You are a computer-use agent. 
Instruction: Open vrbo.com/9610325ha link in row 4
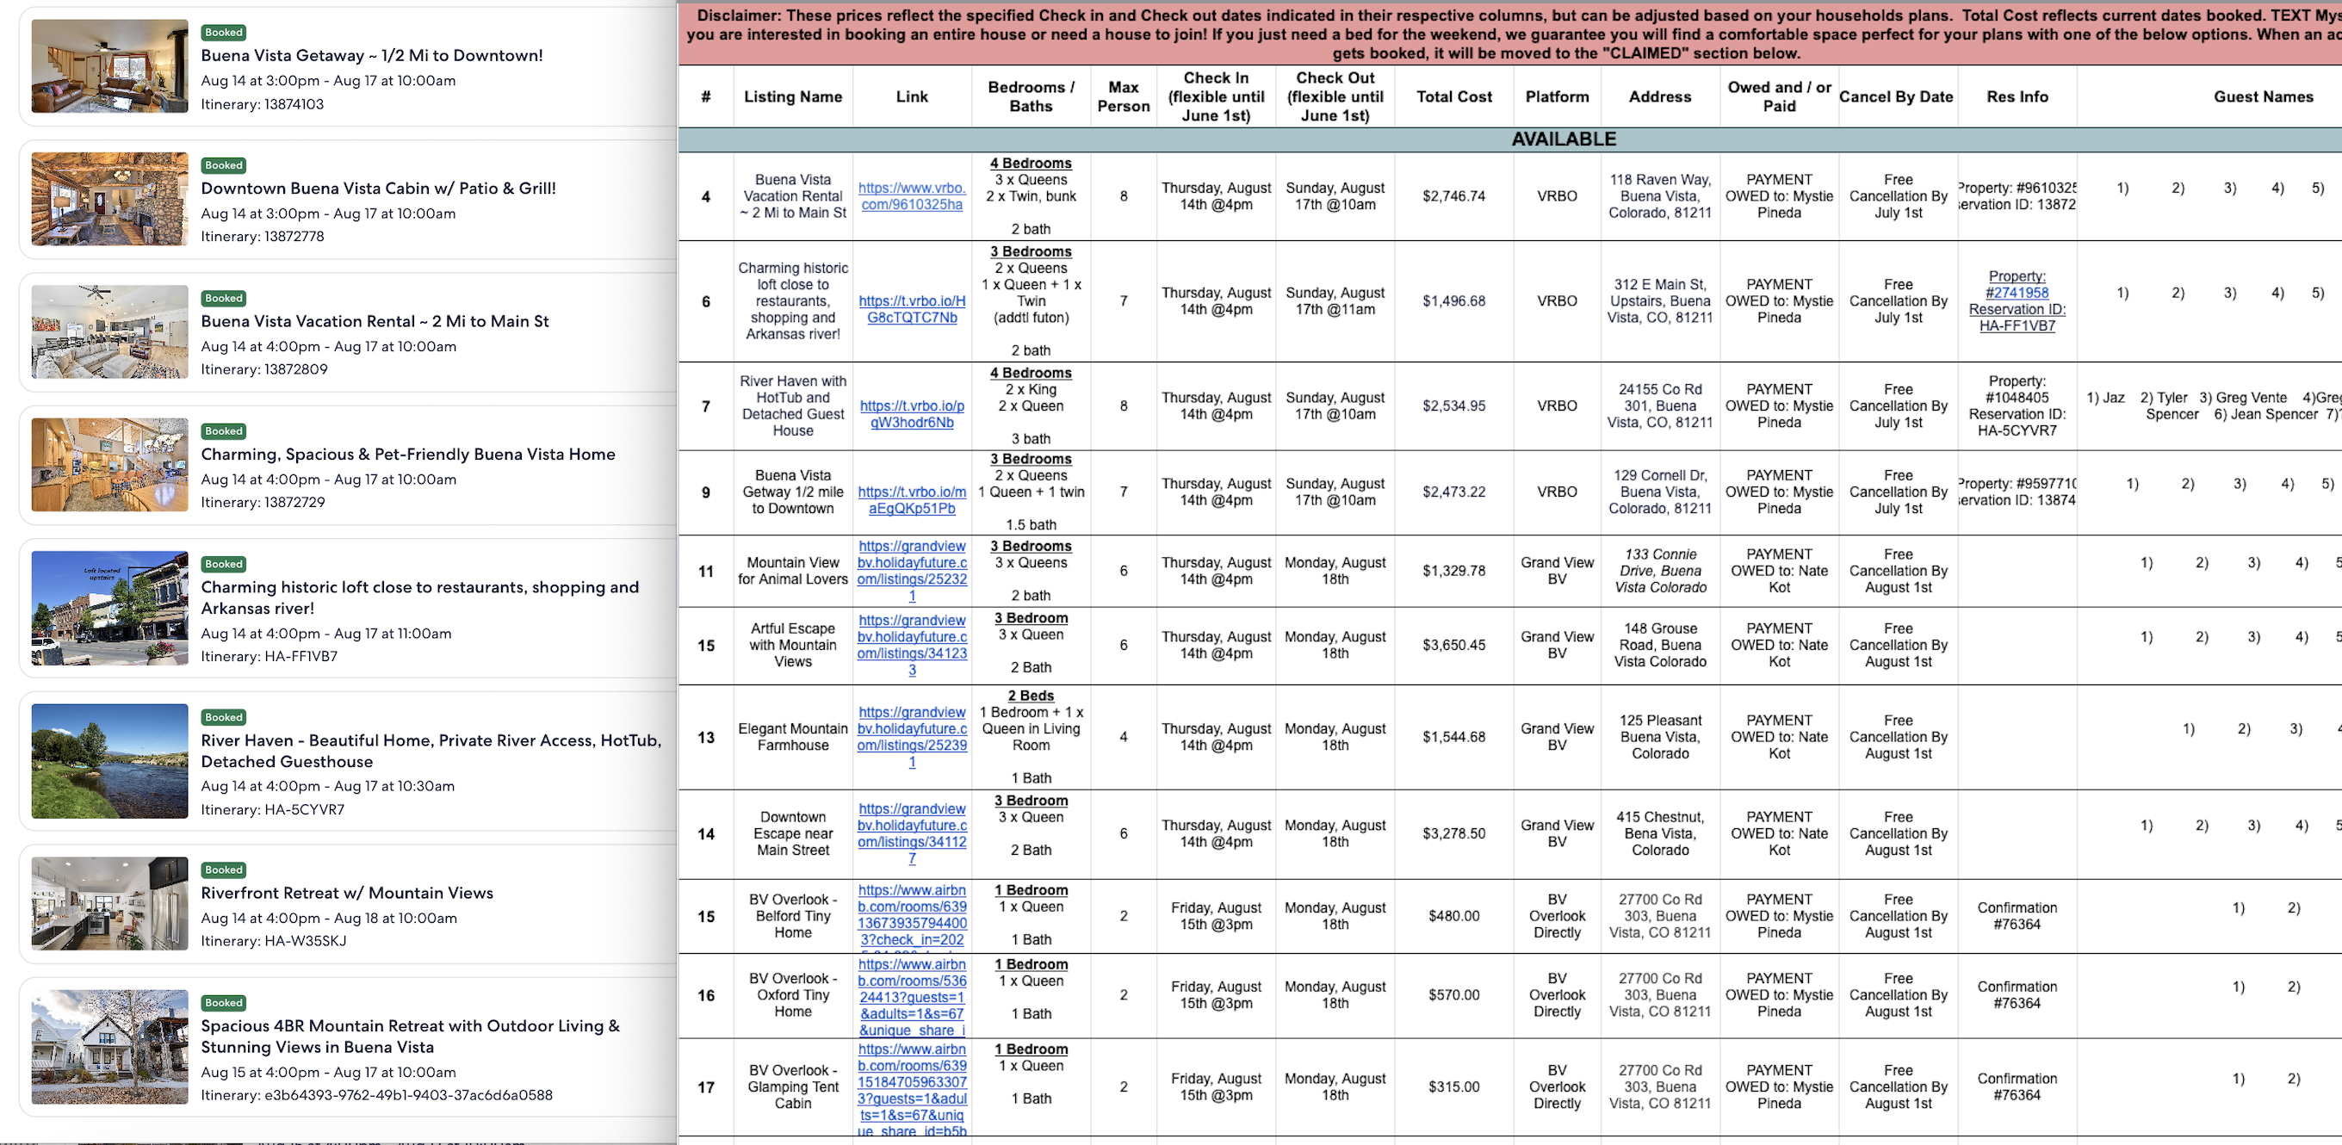tap(912, 196)
